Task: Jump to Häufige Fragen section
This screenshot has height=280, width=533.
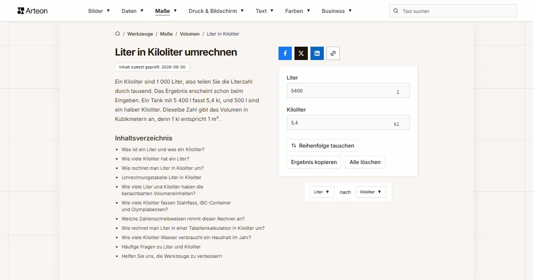Action: pyautogui.click(x=161, y=247)
